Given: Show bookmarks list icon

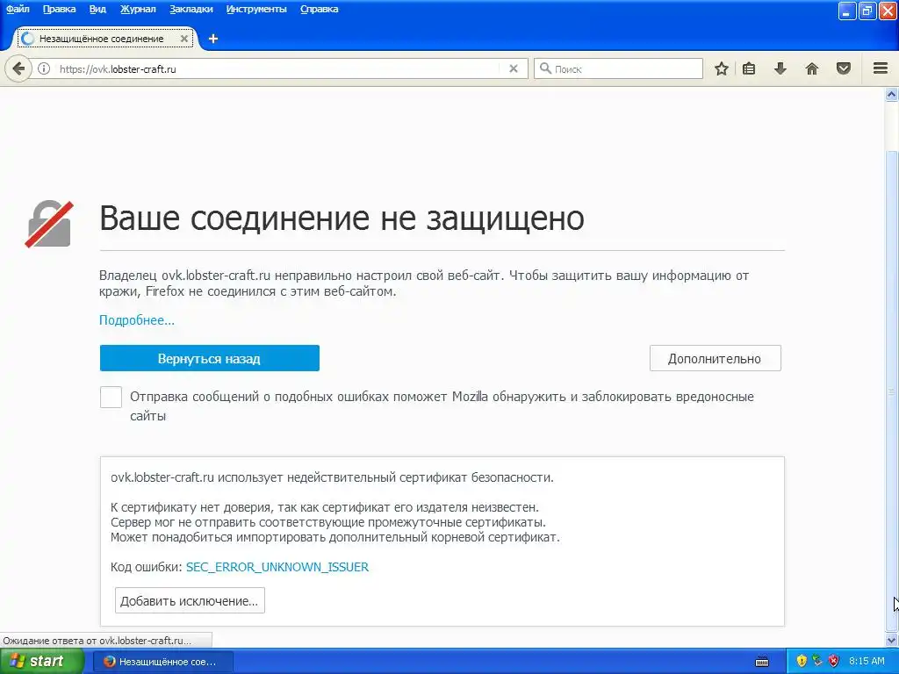Looking at the screenshot, I should [x=749, y=68].
